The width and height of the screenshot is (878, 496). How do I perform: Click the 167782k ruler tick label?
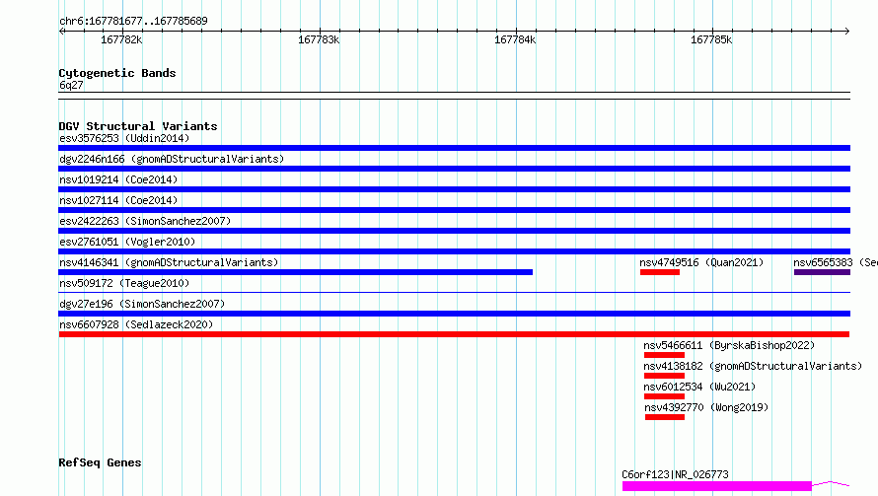click(121, 40)
